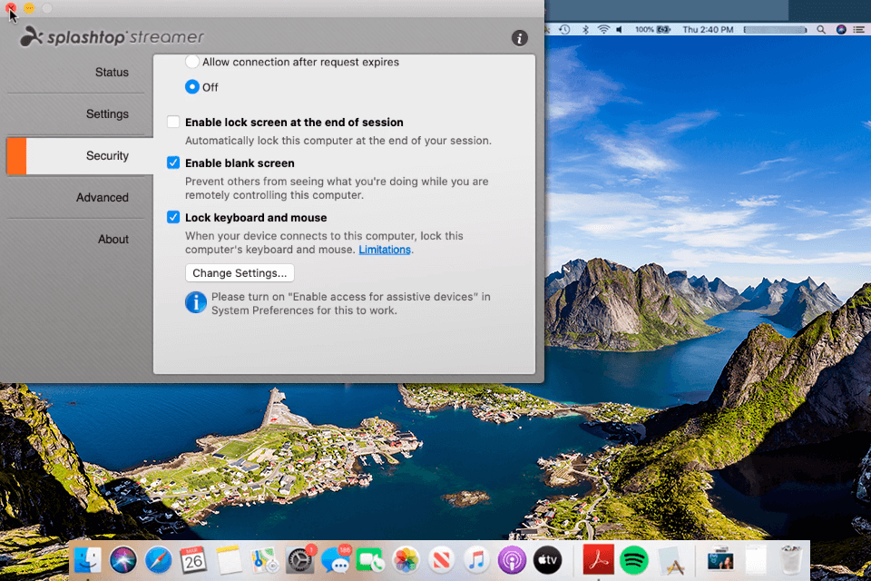Open System Preferences in the dock
Screen dimensions: 871x581
pos(300,559)
